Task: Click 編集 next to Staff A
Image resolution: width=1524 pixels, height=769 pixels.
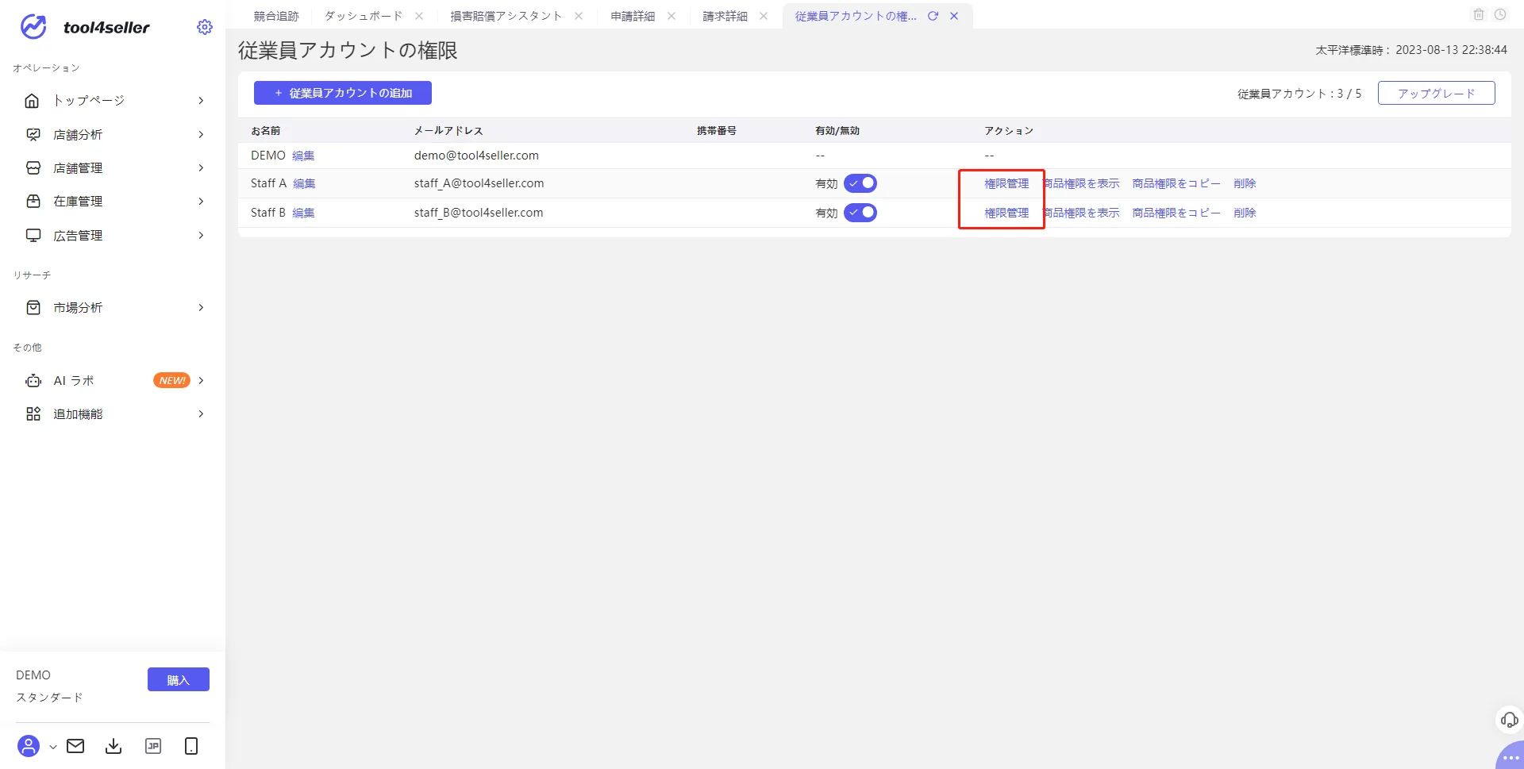Action: (304, 183)
